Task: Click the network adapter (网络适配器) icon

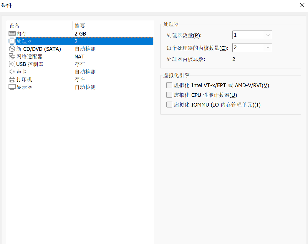Action: [12, 56]
